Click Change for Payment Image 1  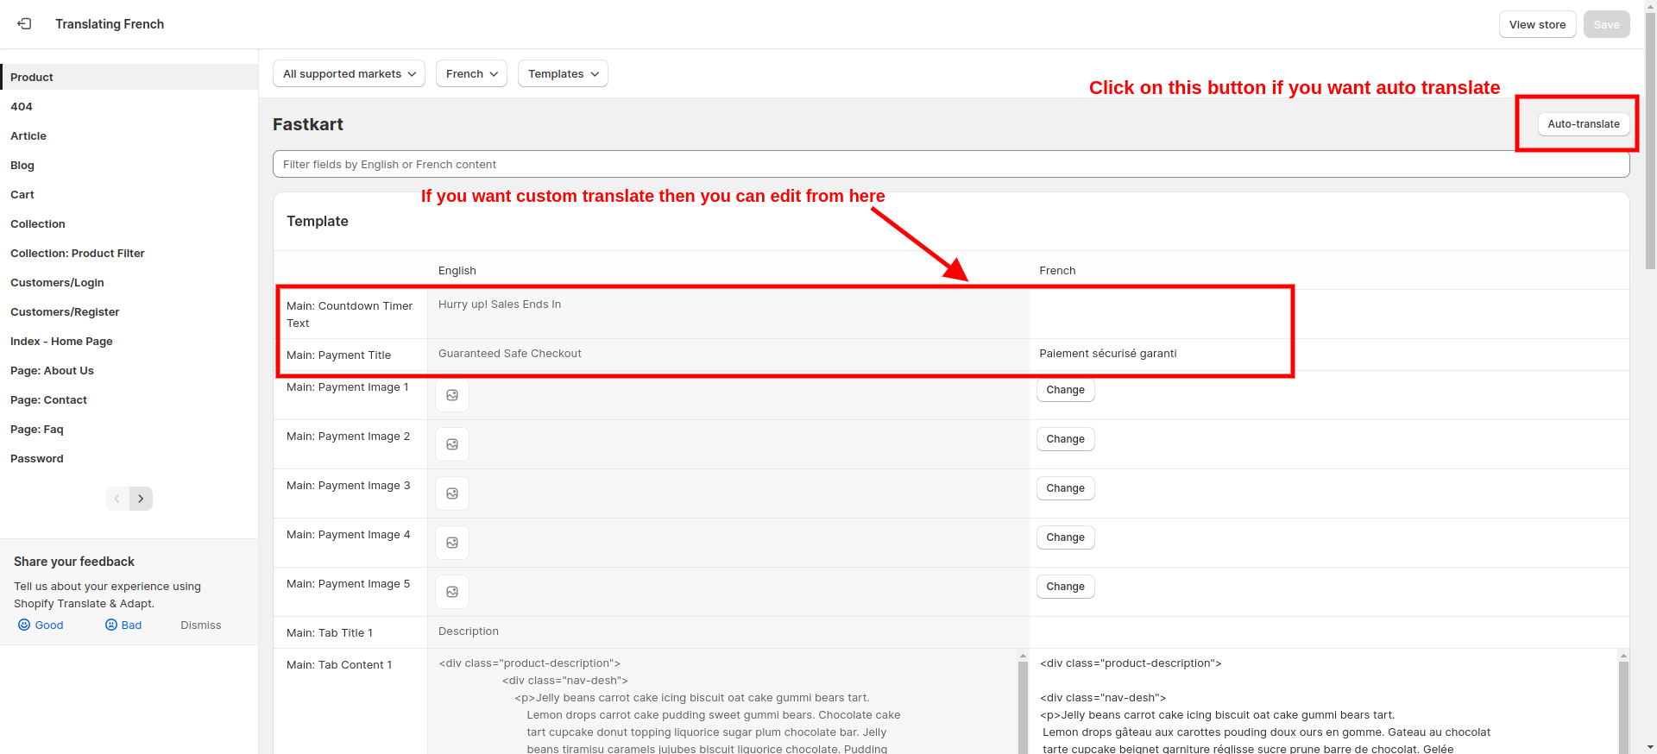pyautogui.click(x=1065, y=390)
